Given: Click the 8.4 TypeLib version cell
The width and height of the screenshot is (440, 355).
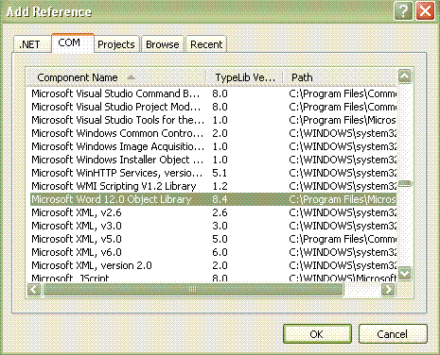Looking at the screenshot, I should [220, 199].
